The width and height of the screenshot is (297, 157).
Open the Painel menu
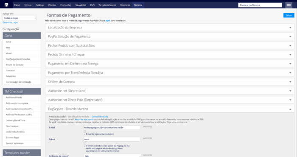click(17, 5)
